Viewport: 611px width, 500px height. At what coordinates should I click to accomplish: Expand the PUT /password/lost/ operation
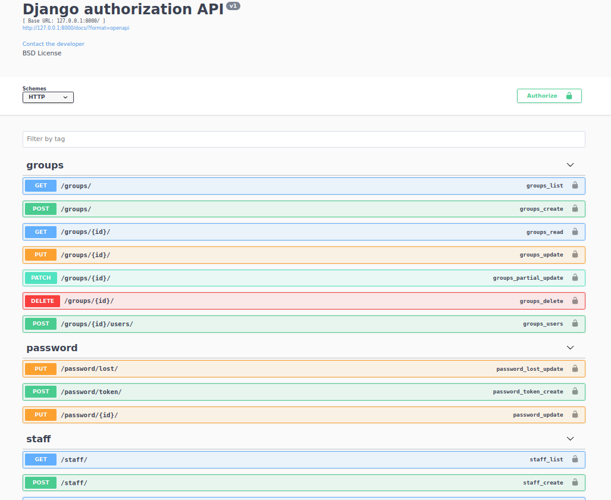pyautogui.click(x=304, y=368)
